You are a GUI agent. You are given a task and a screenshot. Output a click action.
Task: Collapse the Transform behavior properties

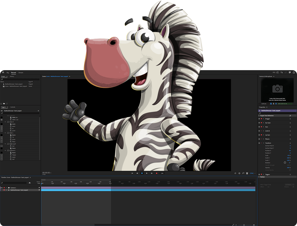tap(264, 143)
